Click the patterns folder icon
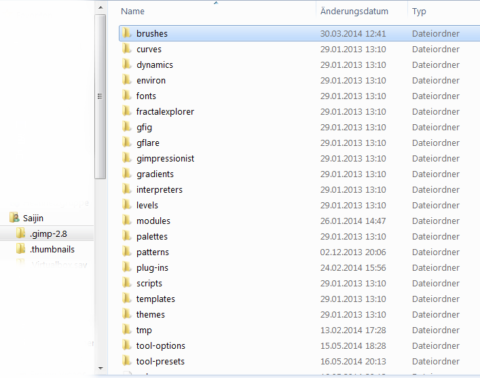Viewport: 480px width, 378px height. [126, 252]
